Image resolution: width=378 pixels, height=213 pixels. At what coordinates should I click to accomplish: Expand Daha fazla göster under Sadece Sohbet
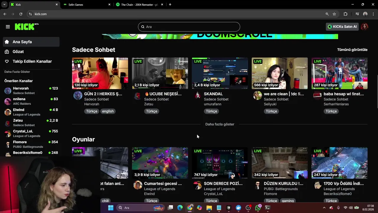[x=220, y=124]
